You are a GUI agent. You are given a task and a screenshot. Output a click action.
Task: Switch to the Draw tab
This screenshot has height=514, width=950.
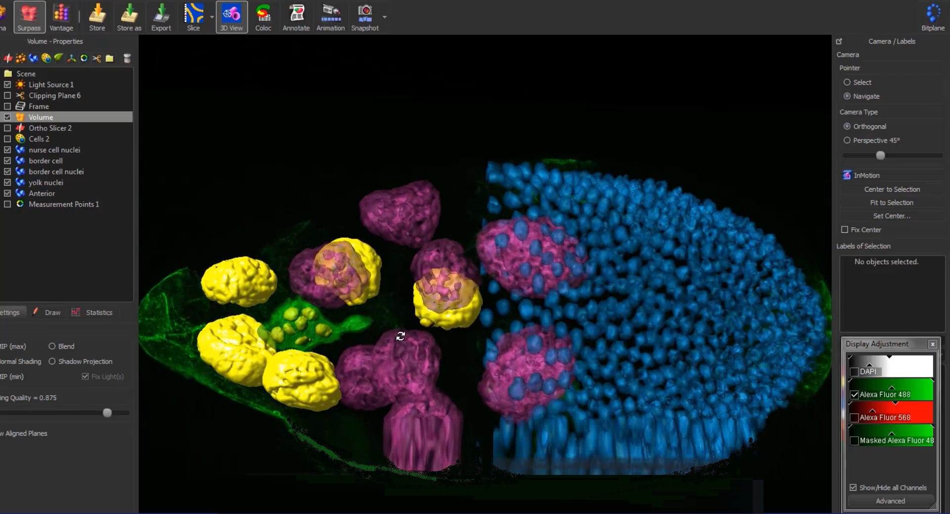pyautogui.click(x=51, y=312)
